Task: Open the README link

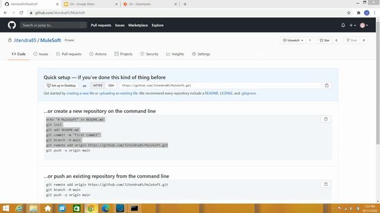Action: (x=211, y=93)
